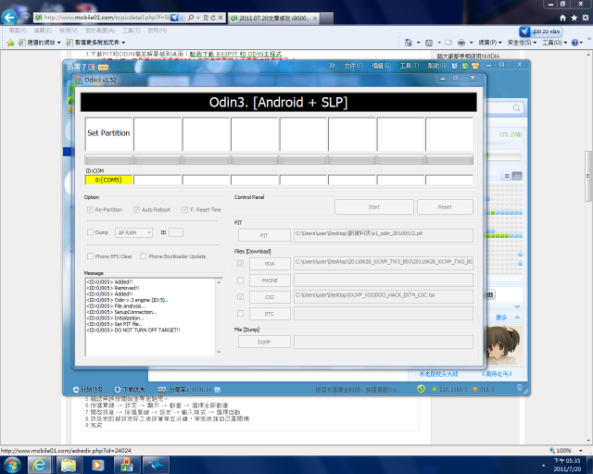Toggle the checkbox next to PDA
Image resolution: width=593 pixels, height=474 pixels.
click(x=240, y=264)
